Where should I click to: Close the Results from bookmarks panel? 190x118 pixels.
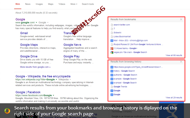click(x=181, y=19)
